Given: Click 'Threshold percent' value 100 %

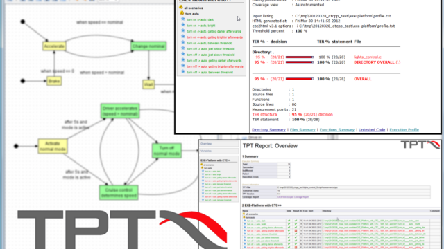Looking at the screenshot, I should click(301, 31).
